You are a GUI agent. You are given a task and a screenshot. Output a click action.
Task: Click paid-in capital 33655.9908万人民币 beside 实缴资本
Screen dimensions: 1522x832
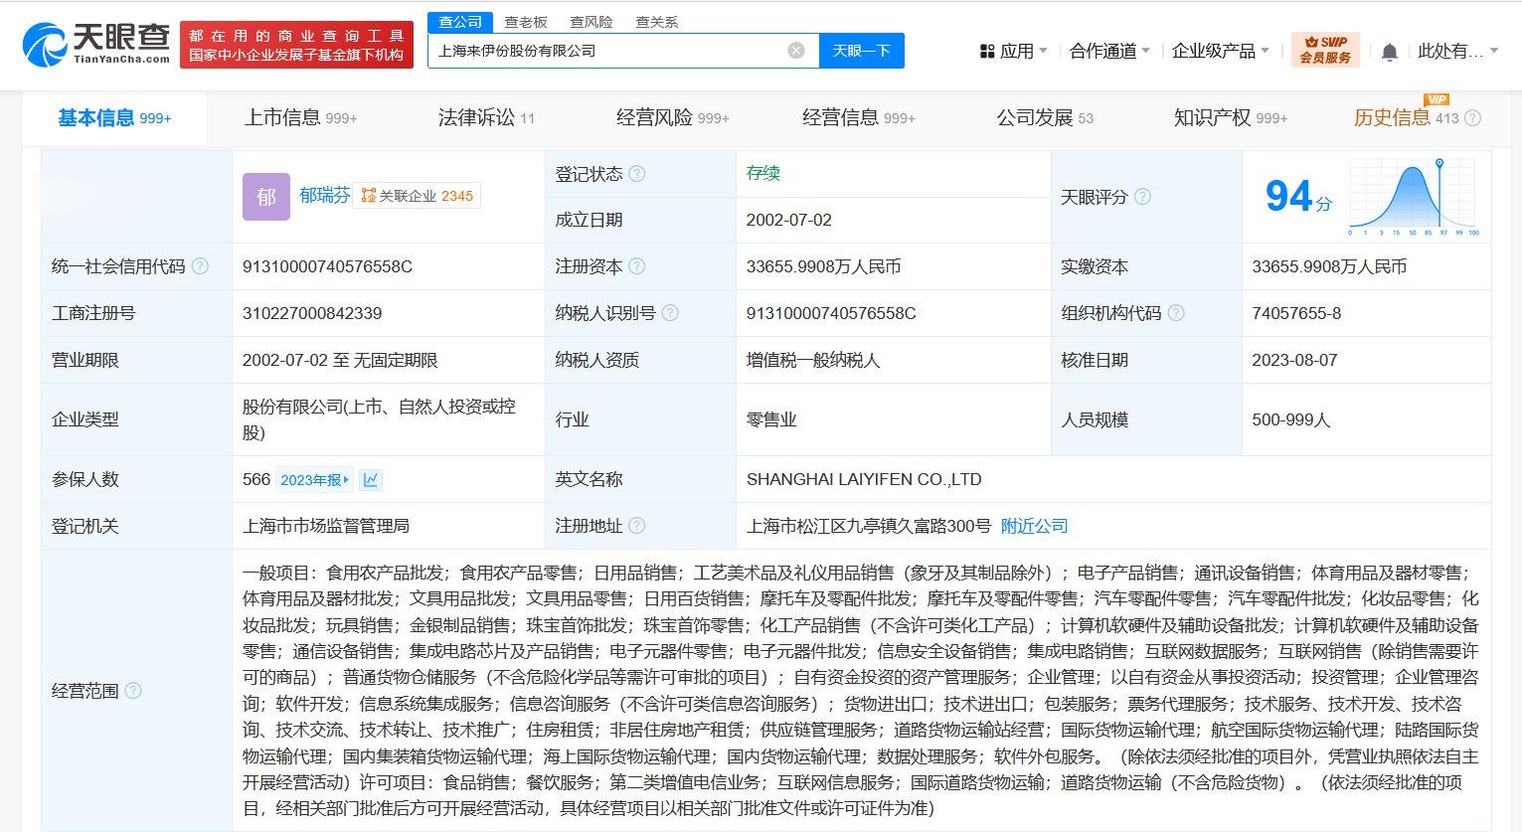coord(1329,266)
